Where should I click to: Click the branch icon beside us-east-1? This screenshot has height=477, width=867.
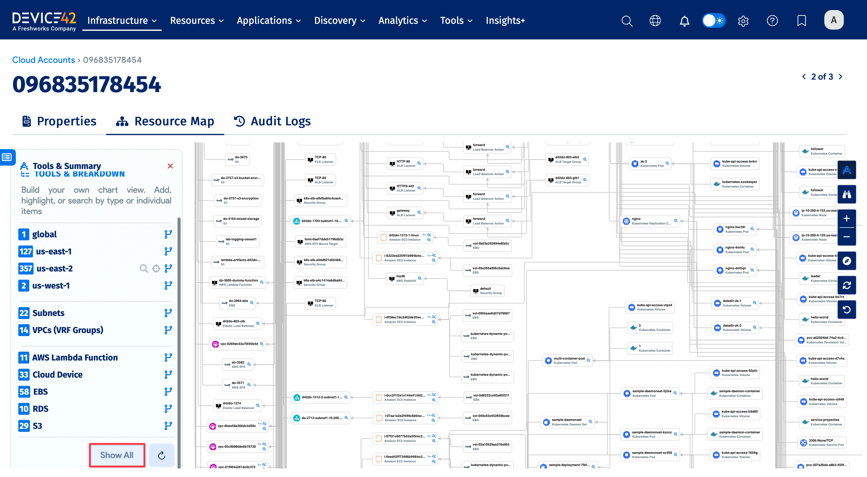click(x=168, y=251)
